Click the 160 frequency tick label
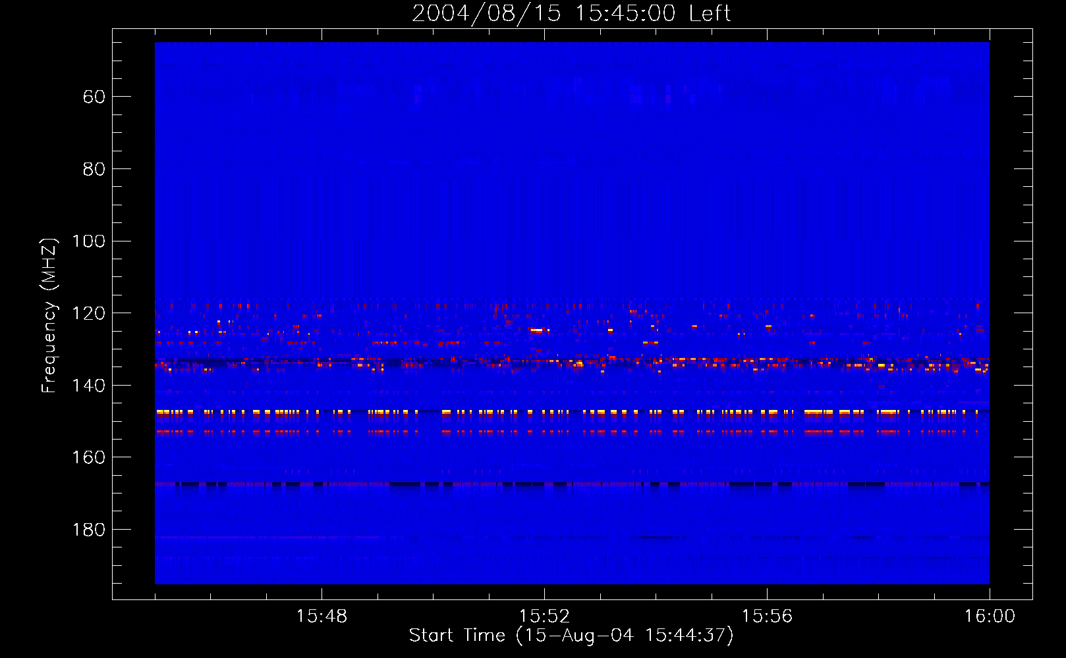Viewport: 1066px width, 658px height. click(x=89, y=457)
